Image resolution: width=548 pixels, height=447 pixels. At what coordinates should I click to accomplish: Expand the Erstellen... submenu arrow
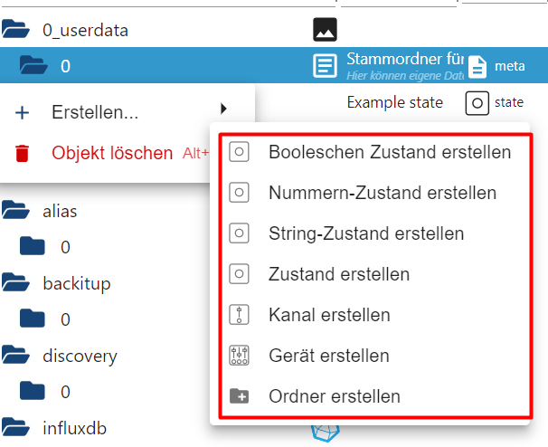224,109
